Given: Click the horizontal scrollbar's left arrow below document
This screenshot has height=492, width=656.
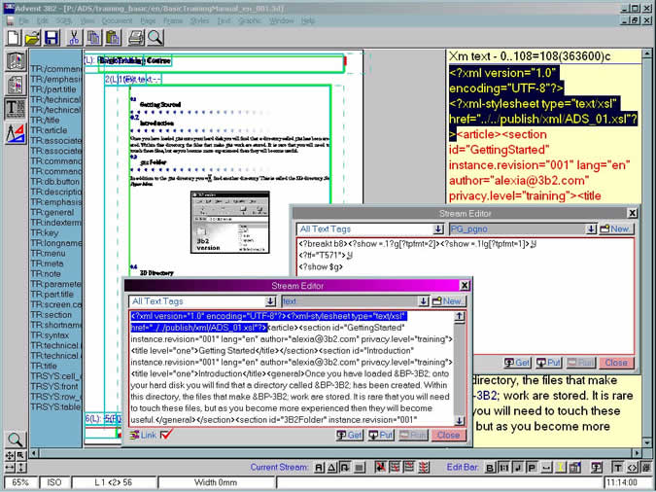Looking at the screenshot, I should pos(34,453).
